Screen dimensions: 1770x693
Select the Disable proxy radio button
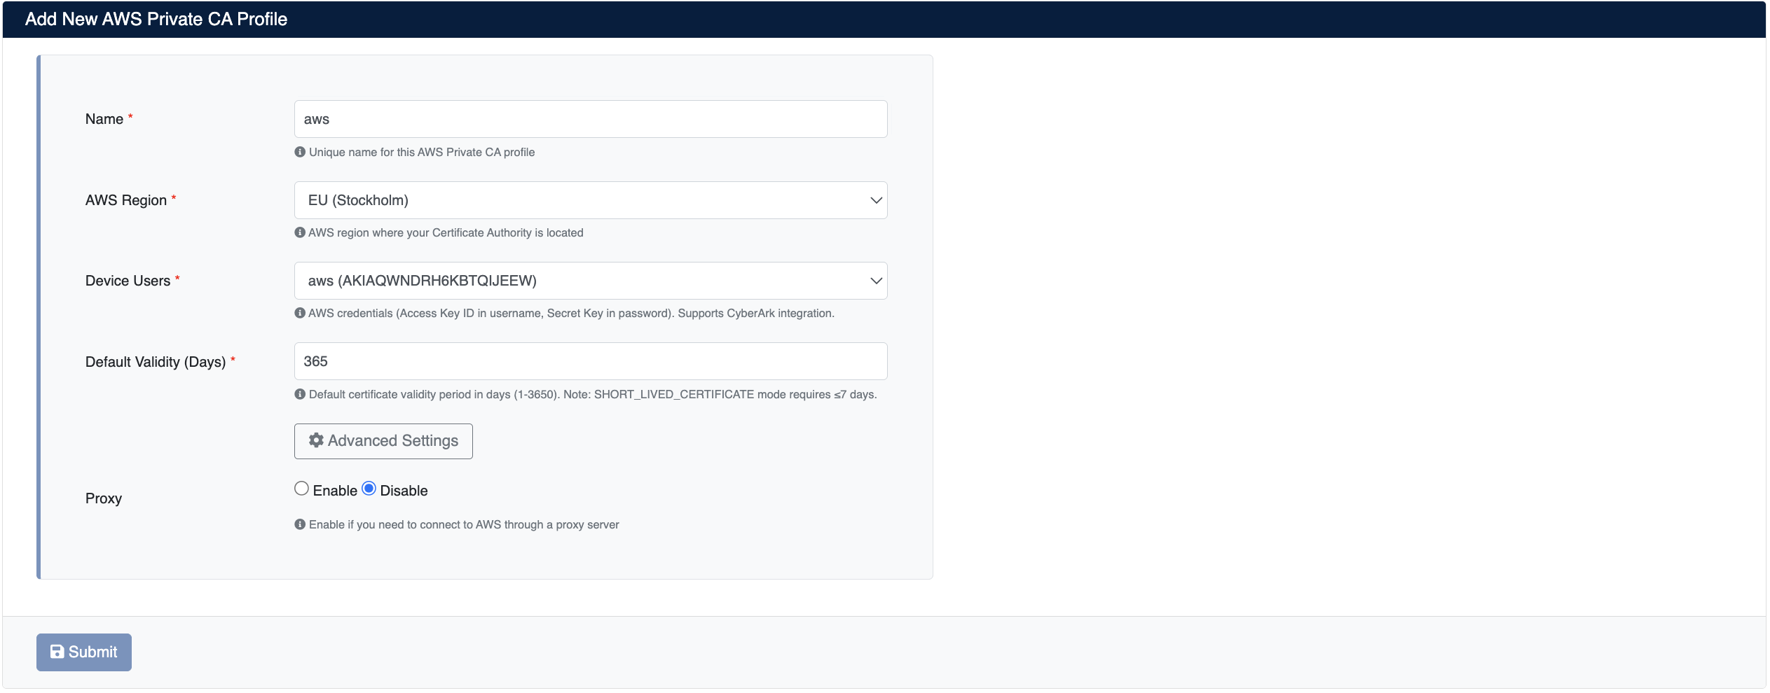click(369, 489)
